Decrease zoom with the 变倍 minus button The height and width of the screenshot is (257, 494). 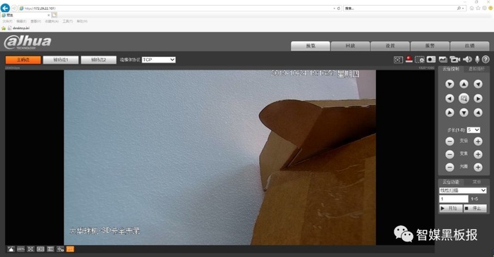450,141
